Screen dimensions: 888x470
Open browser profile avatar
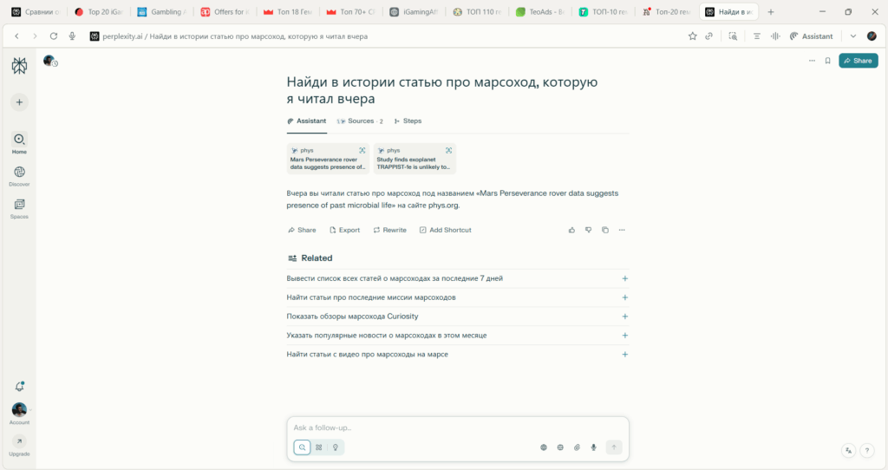pos(872,36)
